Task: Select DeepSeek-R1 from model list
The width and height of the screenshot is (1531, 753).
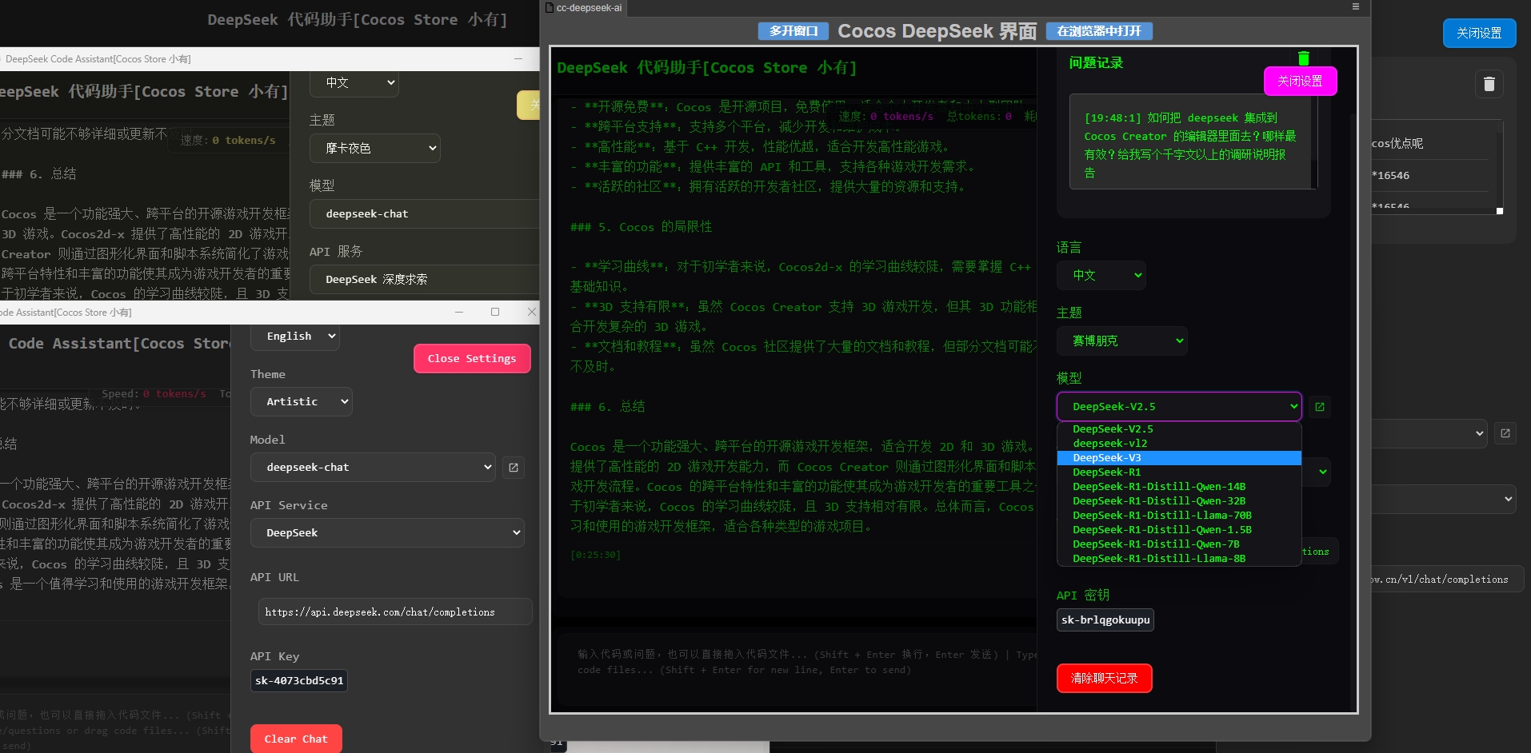Action: pyautogui.click(x=1179, y=472)
